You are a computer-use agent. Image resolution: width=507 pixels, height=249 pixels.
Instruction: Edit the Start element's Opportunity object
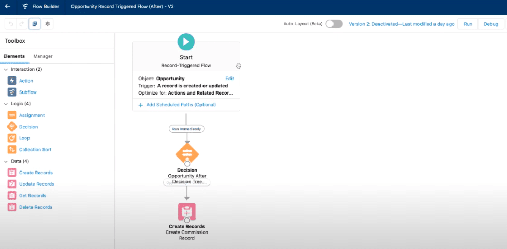tap(229, 79)
